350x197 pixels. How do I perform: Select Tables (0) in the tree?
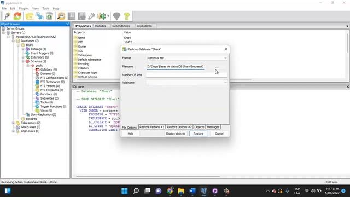click(x=46, y=102)
